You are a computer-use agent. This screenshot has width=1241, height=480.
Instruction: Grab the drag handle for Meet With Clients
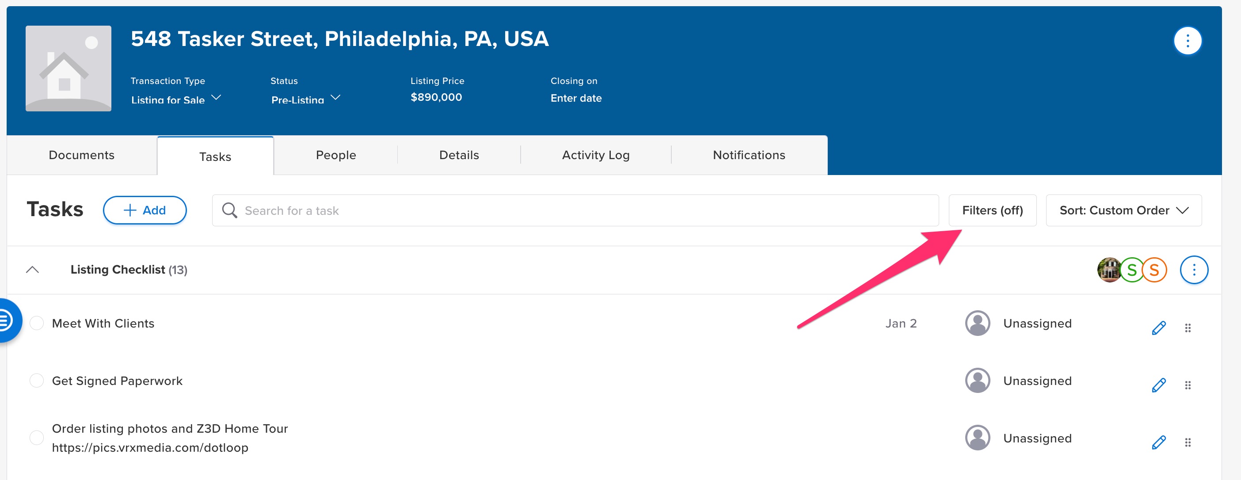click(x=1188, y=328)
